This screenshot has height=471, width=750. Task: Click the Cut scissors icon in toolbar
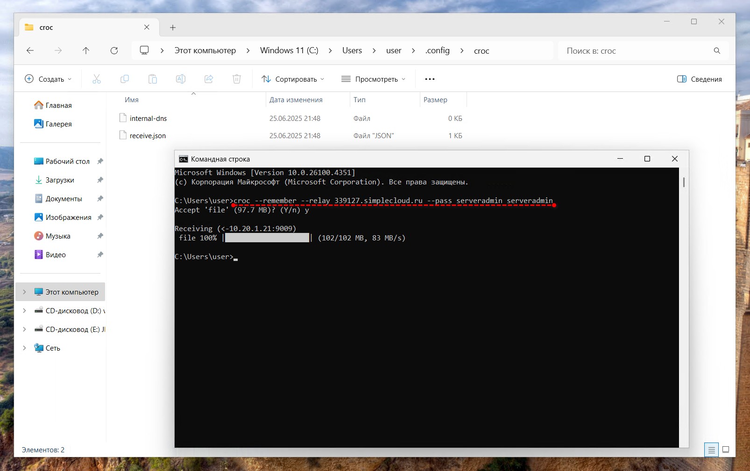point(97,79)
